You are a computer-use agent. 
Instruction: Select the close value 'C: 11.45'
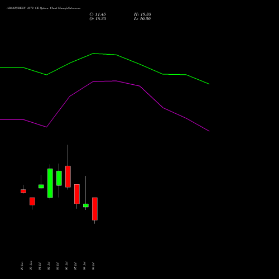(98, 15)
